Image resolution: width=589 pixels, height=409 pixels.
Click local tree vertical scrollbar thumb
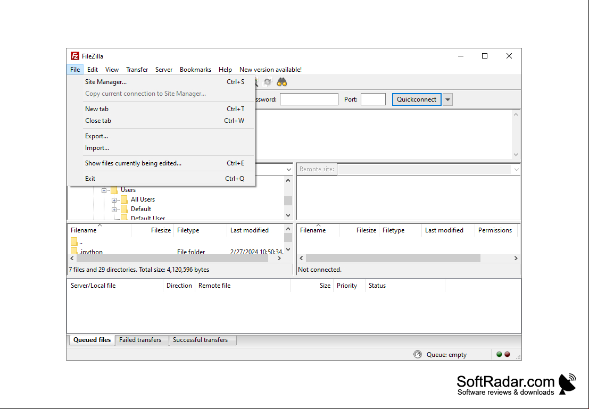coord(288,201)
